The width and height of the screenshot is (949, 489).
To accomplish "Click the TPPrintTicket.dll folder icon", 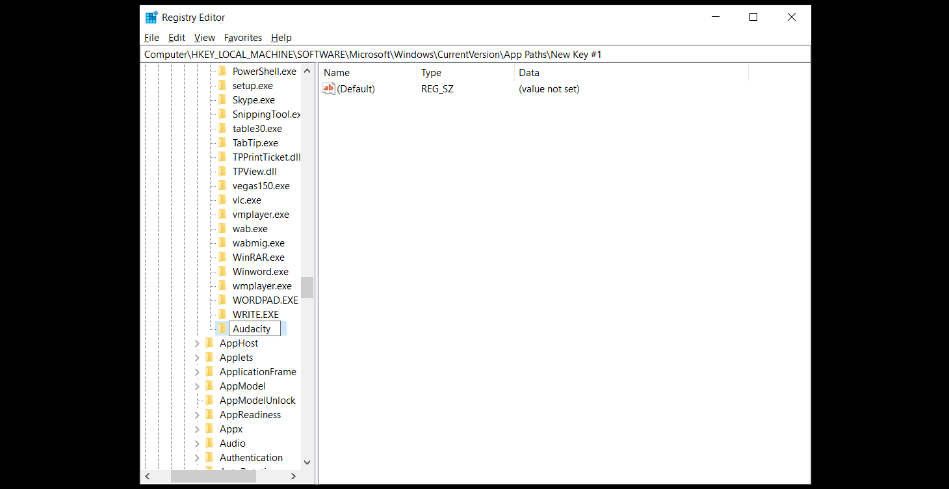I will click(x=222, y=157).
